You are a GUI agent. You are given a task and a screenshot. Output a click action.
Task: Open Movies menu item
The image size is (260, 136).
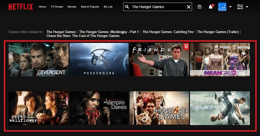[x=72, y=7]
